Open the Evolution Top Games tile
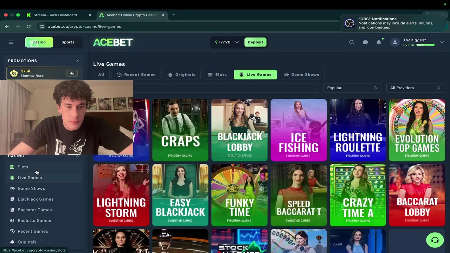Viewport: 450px width, 253px height. [417, 130]
